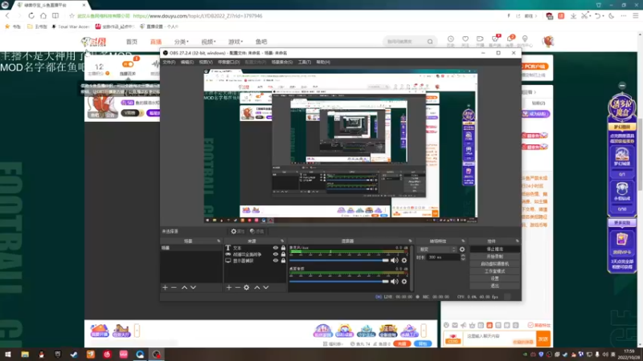
Task: Open settings gear for Desktop Audio channel
Action: 404,282
